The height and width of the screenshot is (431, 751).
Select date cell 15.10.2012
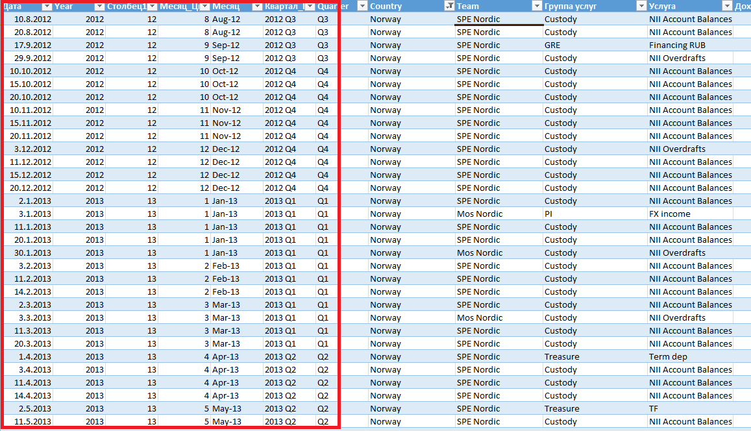coord(30,84)
